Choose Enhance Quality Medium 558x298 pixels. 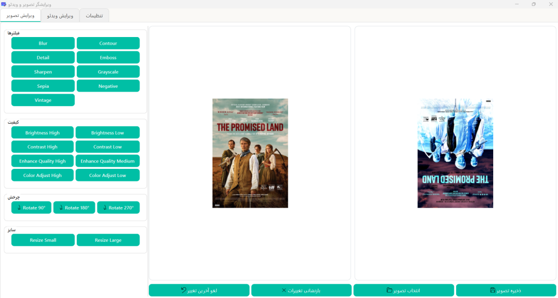107,161
